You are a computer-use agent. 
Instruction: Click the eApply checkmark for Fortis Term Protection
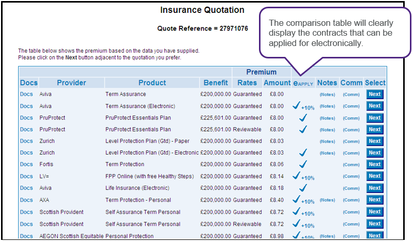303,164
